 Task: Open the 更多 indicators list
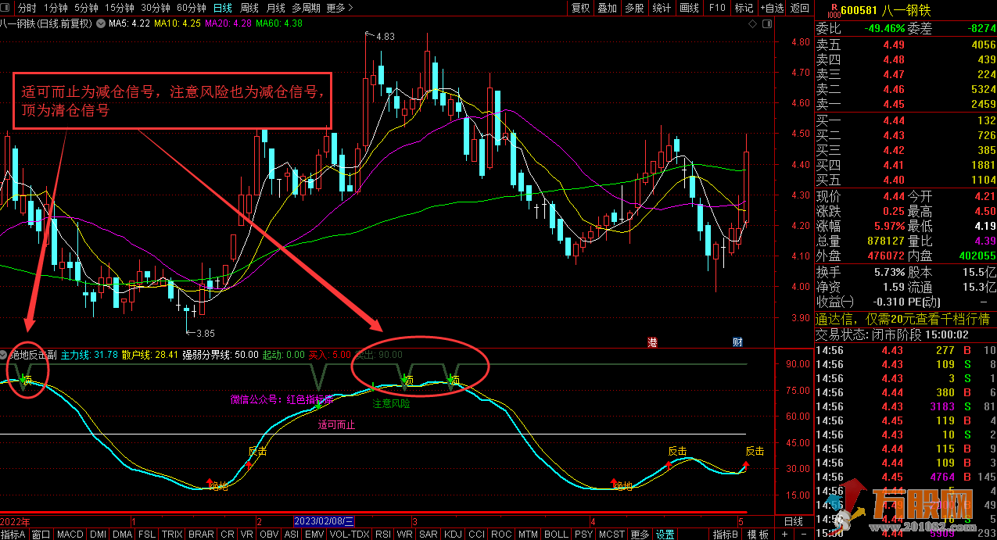tap(640, 535)
